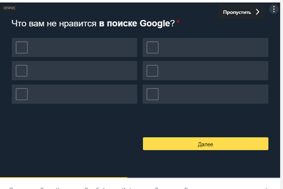Image resolution: width=283 pixels, height=189 pixels.
Task: Click the yellow Далее button
Action: pos(205,144)
